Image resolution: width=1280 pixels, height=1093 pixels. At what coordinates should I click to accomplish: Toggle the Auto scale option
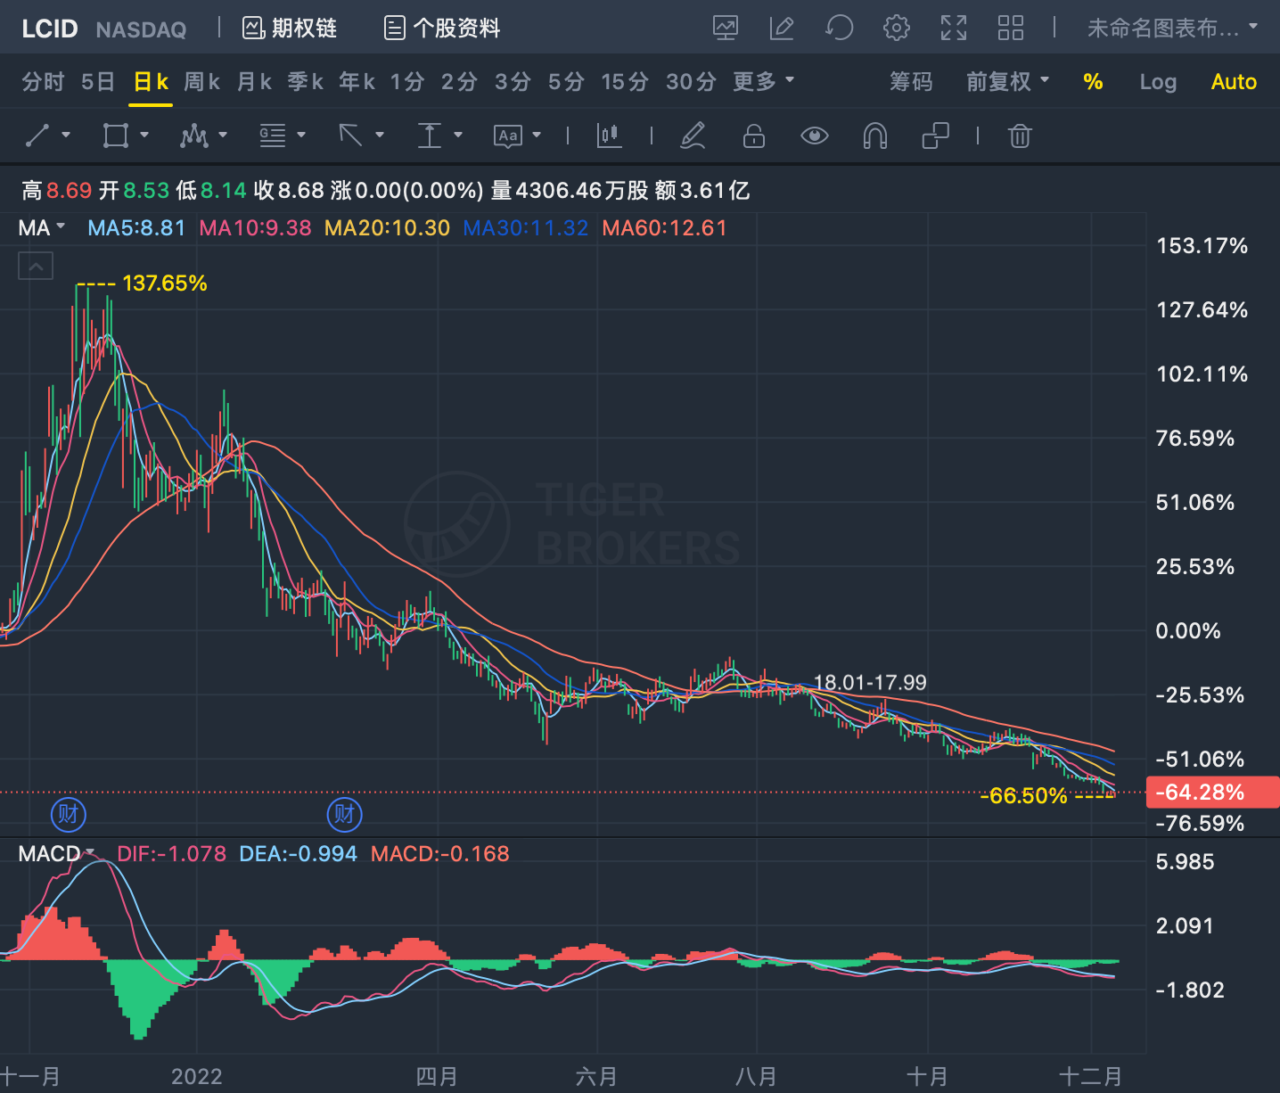1234,82
